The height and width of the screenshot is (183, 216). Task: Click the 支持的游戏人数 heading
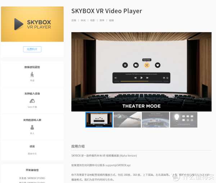(x=32, y=120)
